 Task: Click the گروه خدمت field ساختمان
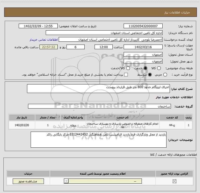tap(99, 106)
